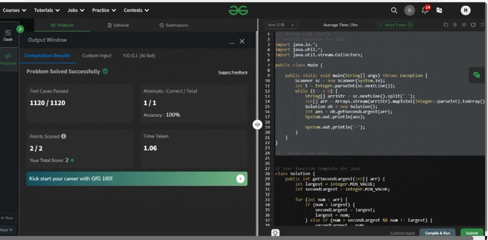Go to previous problem with Prev
The height and width of the screenshot is (240, 488).
click(x=7, y=218)
